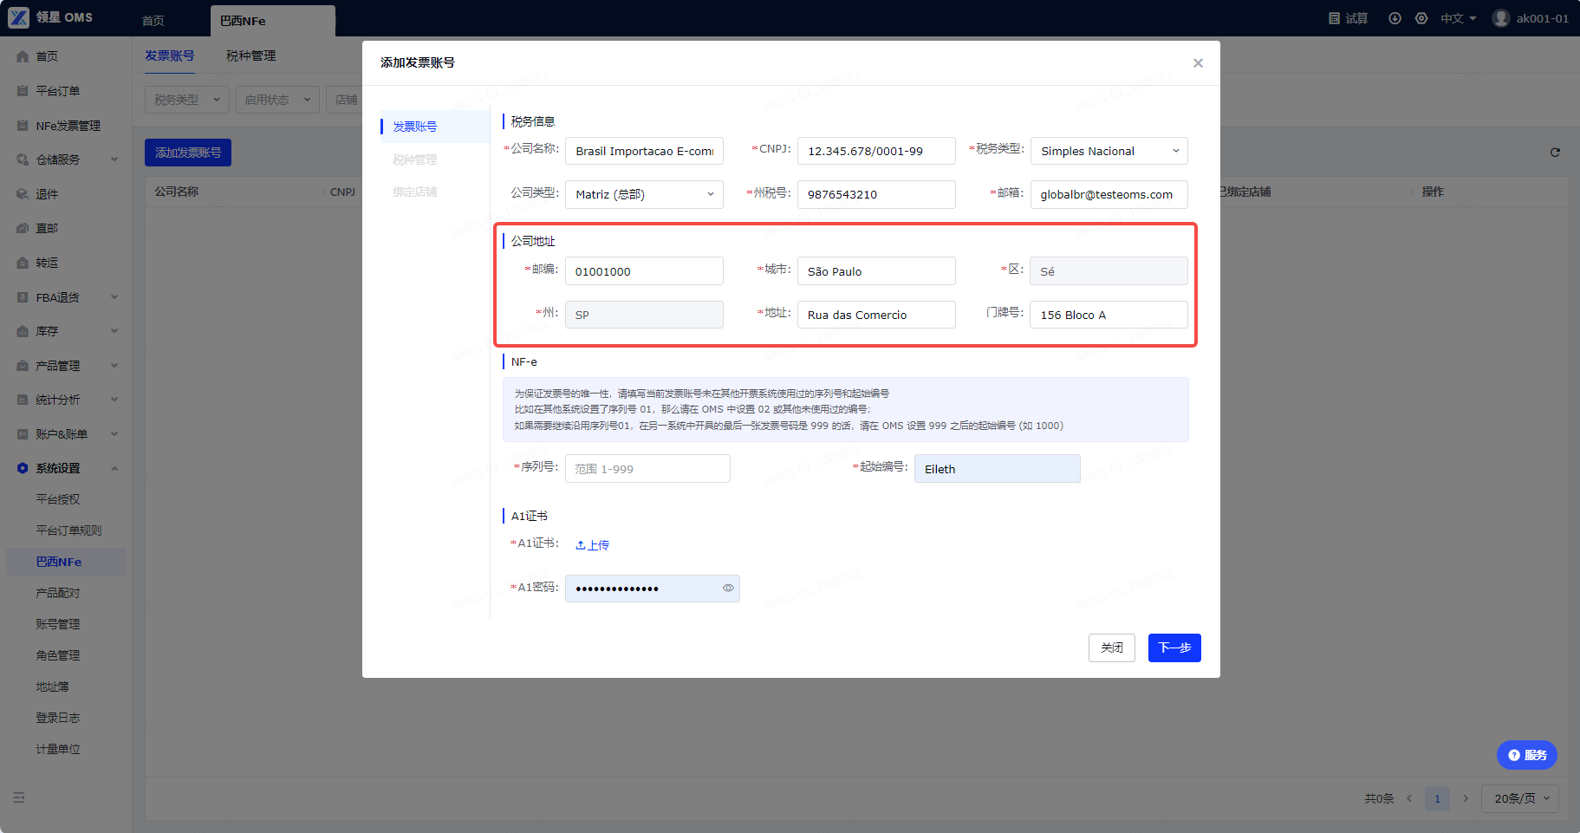Click the 试算 calculator icon in header
This screenshot has width=1580, height=833.
coord(1334,18)
